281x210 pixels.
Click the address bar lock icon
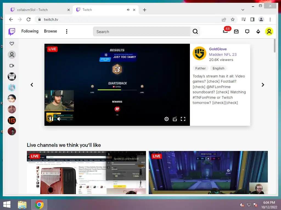tap(40, 19)
